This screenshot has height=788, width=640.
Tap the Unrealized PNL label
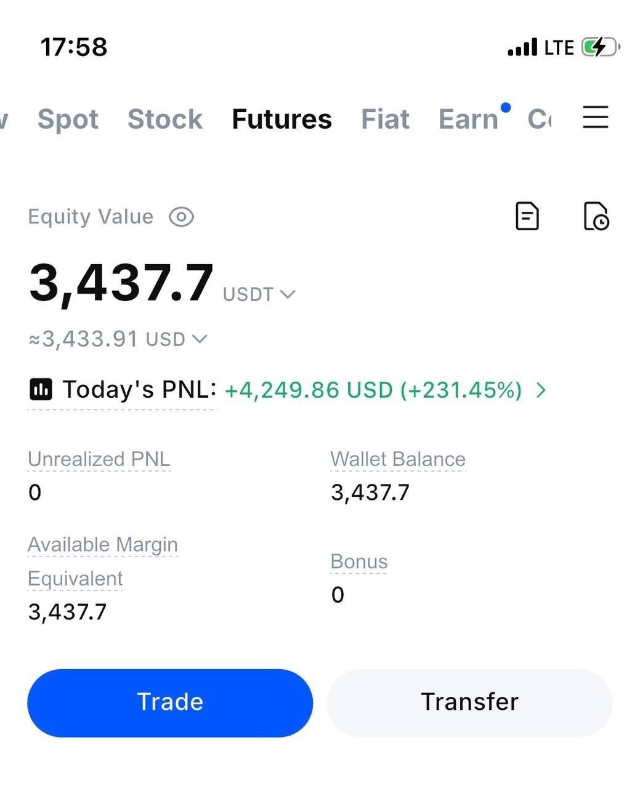pos(99,459)
